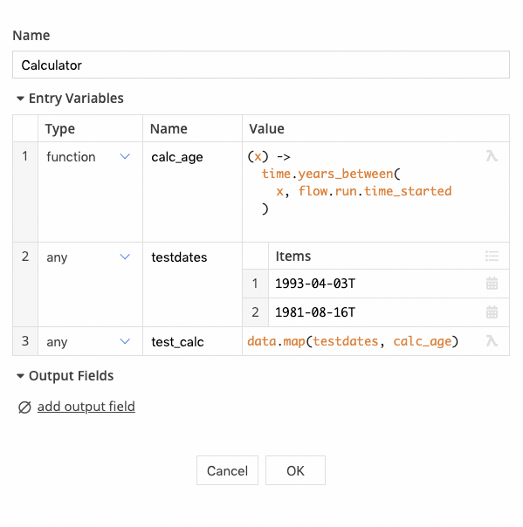Image resolution: width=523 pixels, height=527 pixels.
Task: Select row number 1 of Entry Variables
Action: tap(25, 192)
